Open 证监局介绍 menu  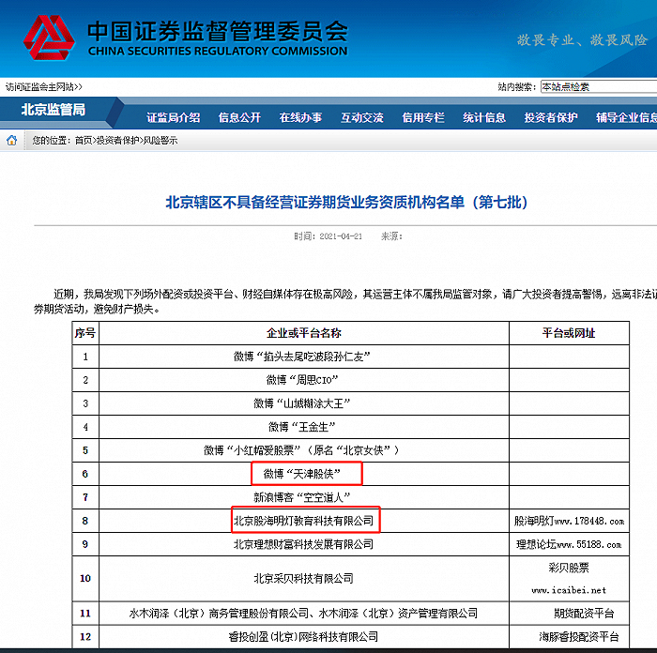(173, 117)
